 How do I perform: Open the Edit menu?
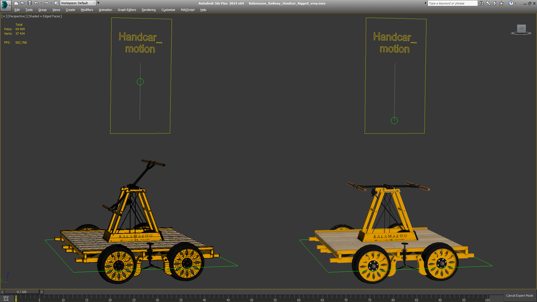point(17,10)
